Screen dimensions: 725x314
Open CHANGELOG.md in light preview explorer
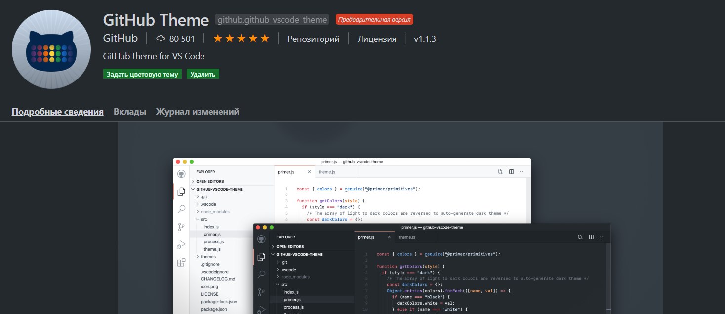coord(218,279)
